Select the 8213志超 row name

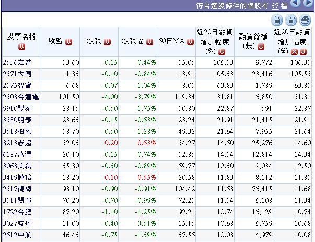(17, 143)
